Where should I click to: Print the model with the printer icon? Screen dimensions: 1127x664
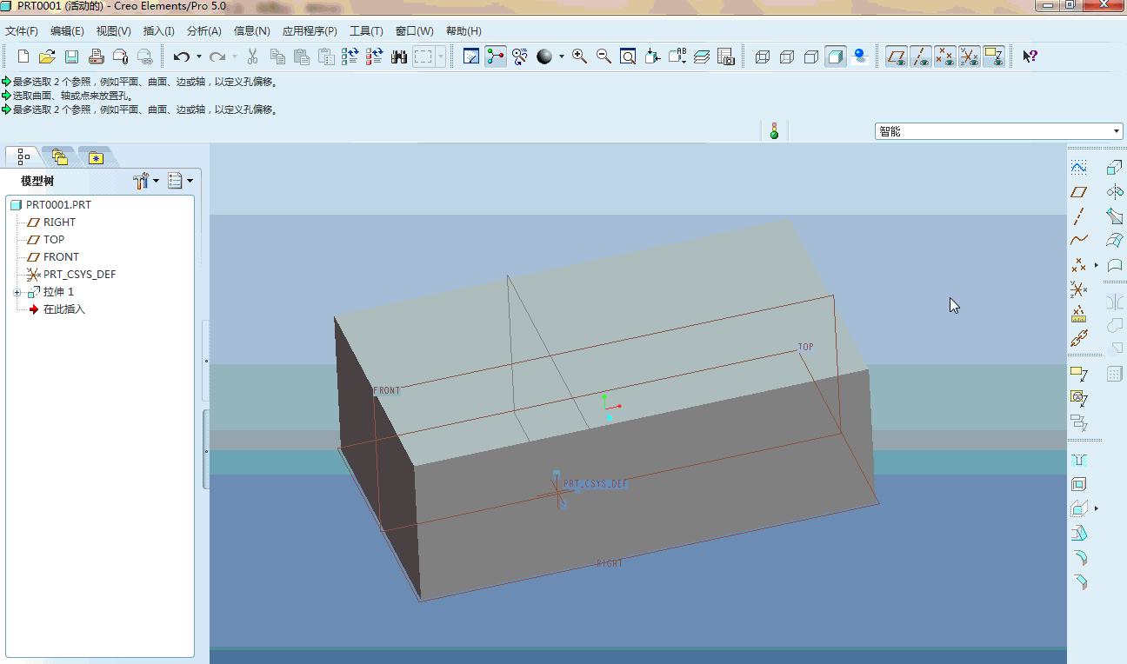[x=96, y=56]
